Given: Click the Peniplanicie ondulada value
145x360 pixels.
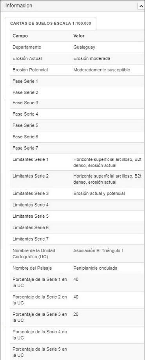Looking at the screenshot, I should [x=96, y=268].
